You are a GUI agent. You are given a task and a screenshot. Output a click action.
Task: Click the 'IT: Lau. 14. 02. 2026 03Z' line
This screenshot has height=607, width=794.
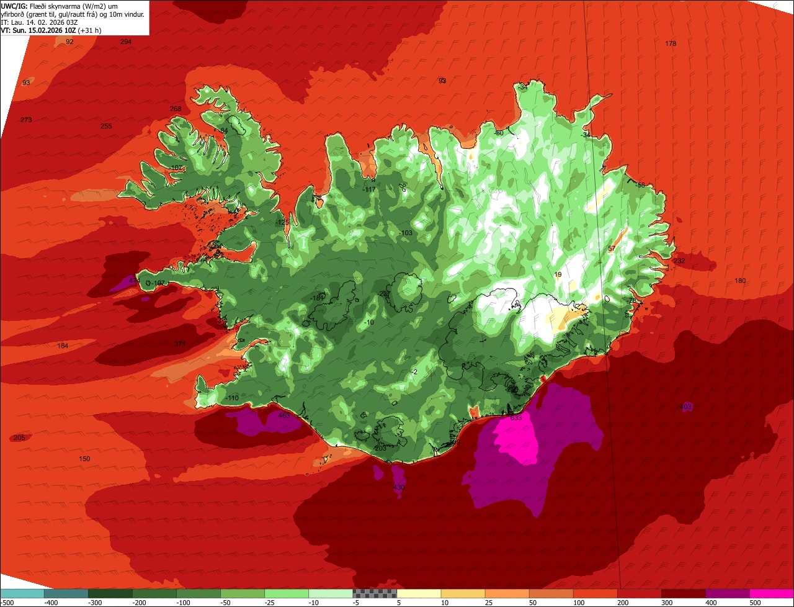point(40,22)
